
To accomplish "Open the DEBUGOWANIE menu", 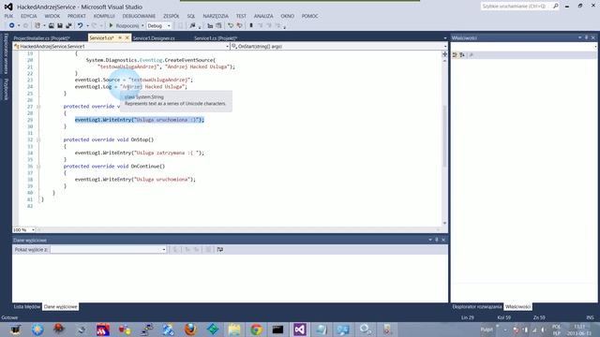I will click(x=139, y=16).
